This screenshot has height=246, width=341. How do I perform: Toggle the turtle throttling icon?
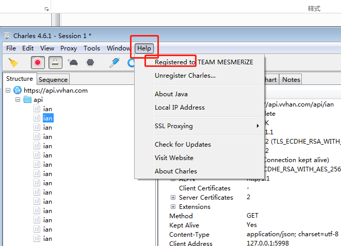click(73, 63)
